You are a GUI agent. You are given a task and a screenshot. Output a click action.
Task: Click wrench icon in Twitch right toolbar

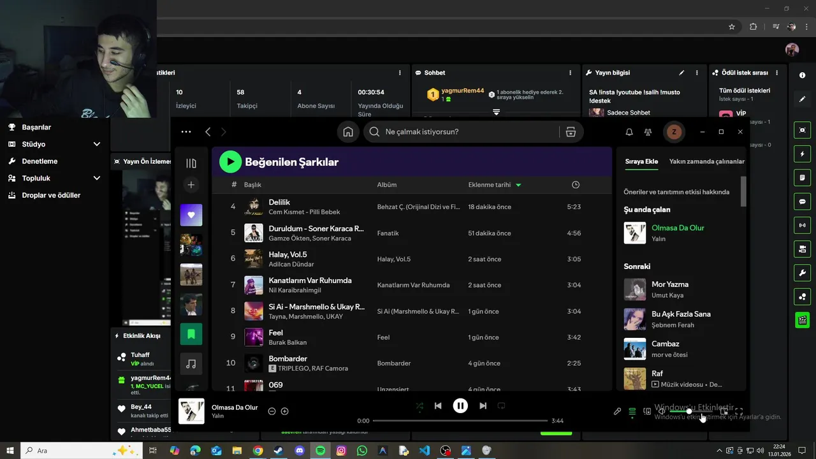coord(802,273)
